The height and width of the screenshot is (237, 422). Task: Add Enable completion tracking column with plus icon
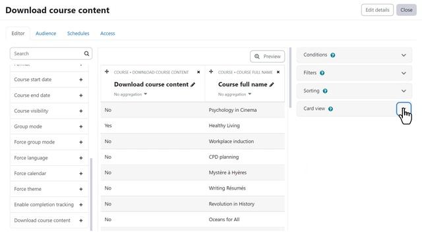[x=80, y=205]
